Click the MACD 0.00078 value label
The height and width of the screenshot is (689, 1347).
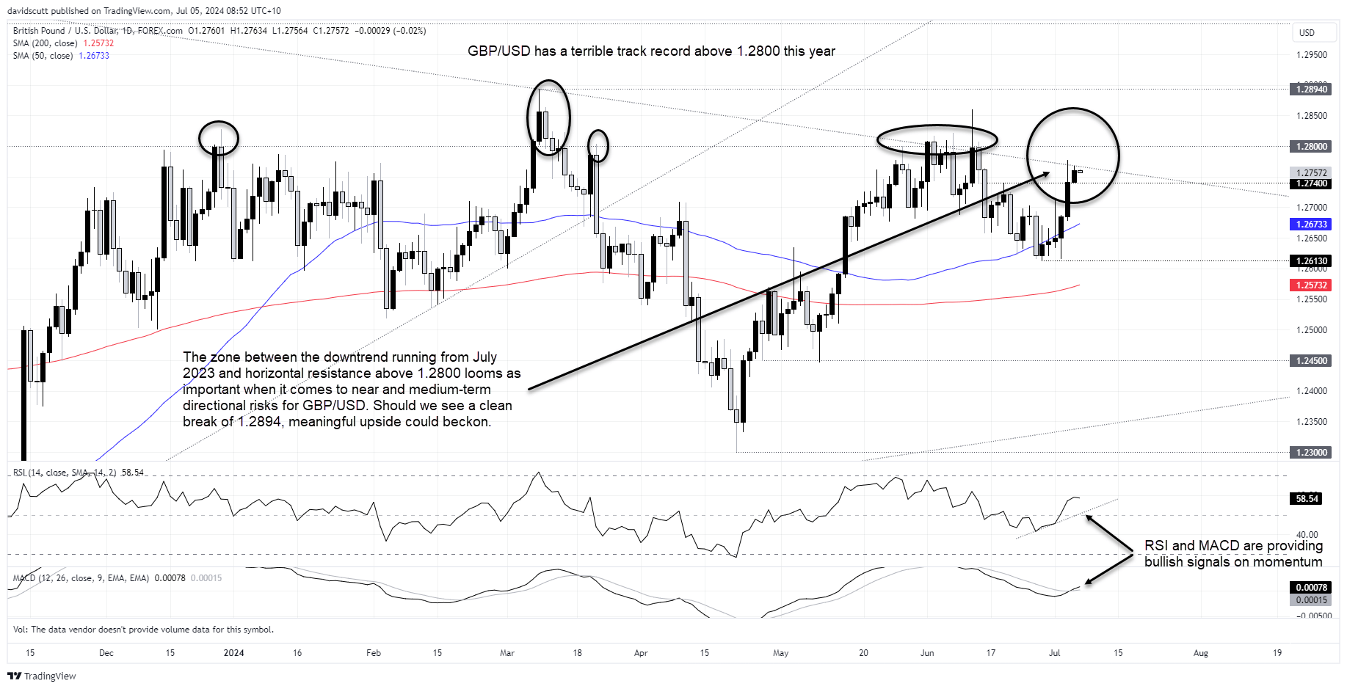[1311, 588]
